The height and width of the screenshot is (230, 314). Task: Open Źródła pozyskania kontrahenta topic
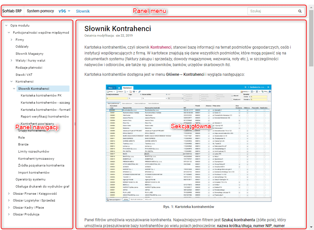point(41,165)
